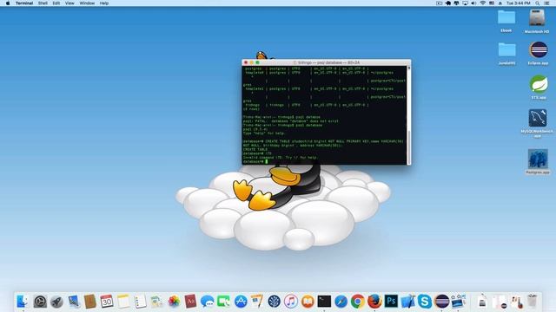Image resolution: width=556 pixels, height=312 pixels.
Task: Click the Wi-Fi status icon
Action: tap(483, 3)
